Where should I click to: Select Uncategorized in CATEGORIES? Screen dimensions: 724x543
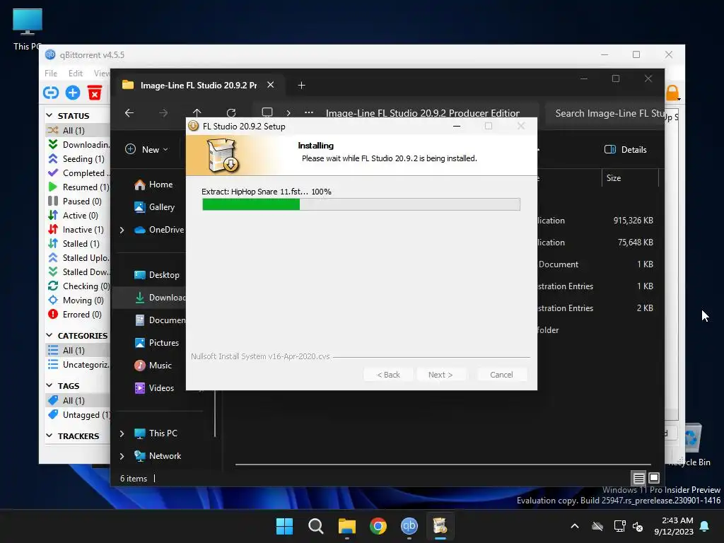[78, 365]
